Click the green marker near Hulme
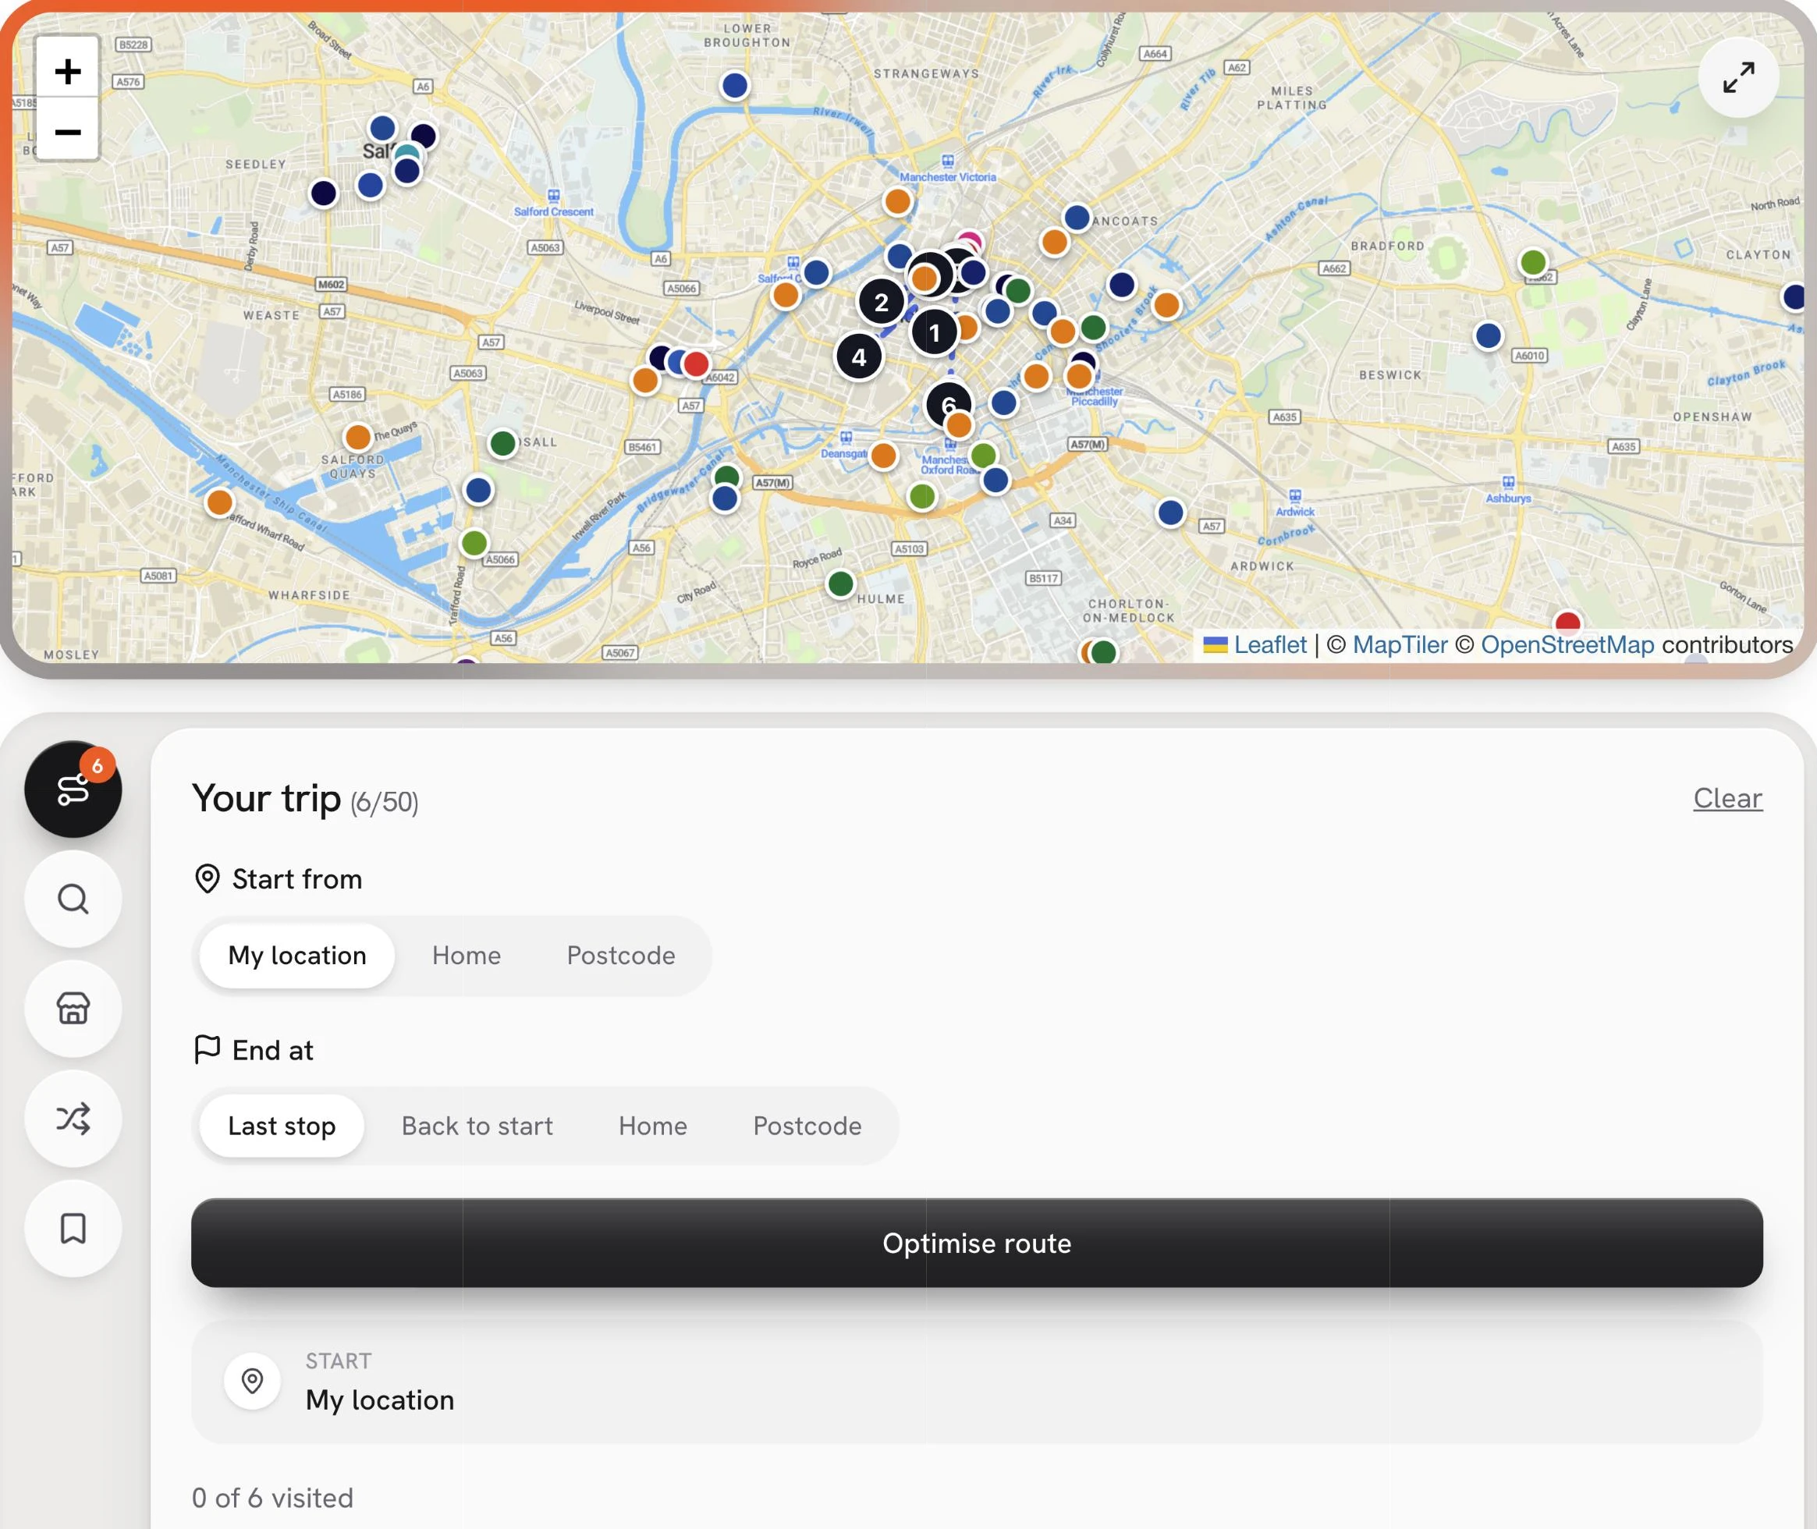This screenshot has width=1817, height=1529. click(x=840, y=584)
